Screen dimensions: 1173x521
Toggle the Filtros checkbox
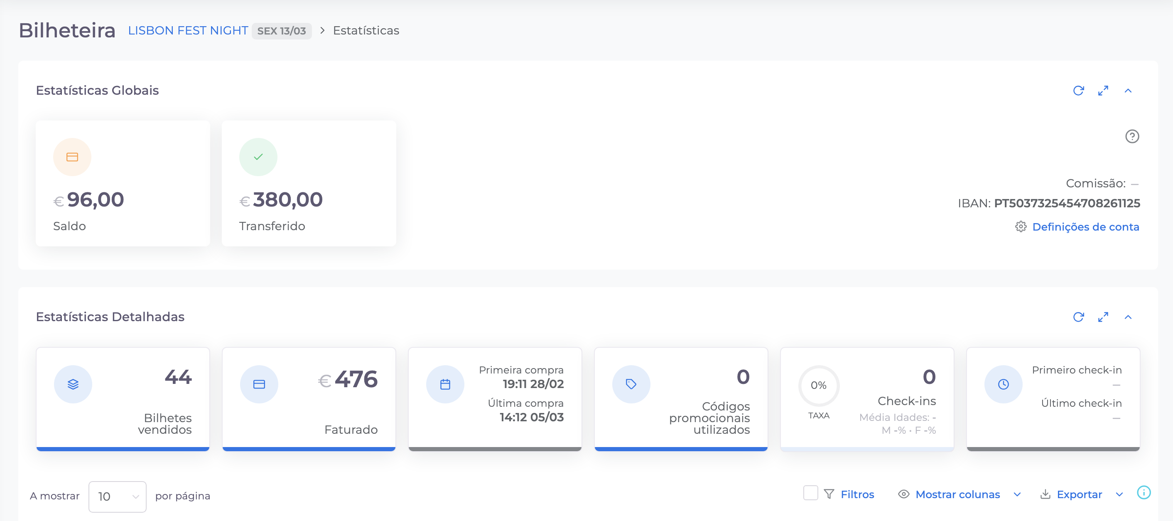click(810, 493)
